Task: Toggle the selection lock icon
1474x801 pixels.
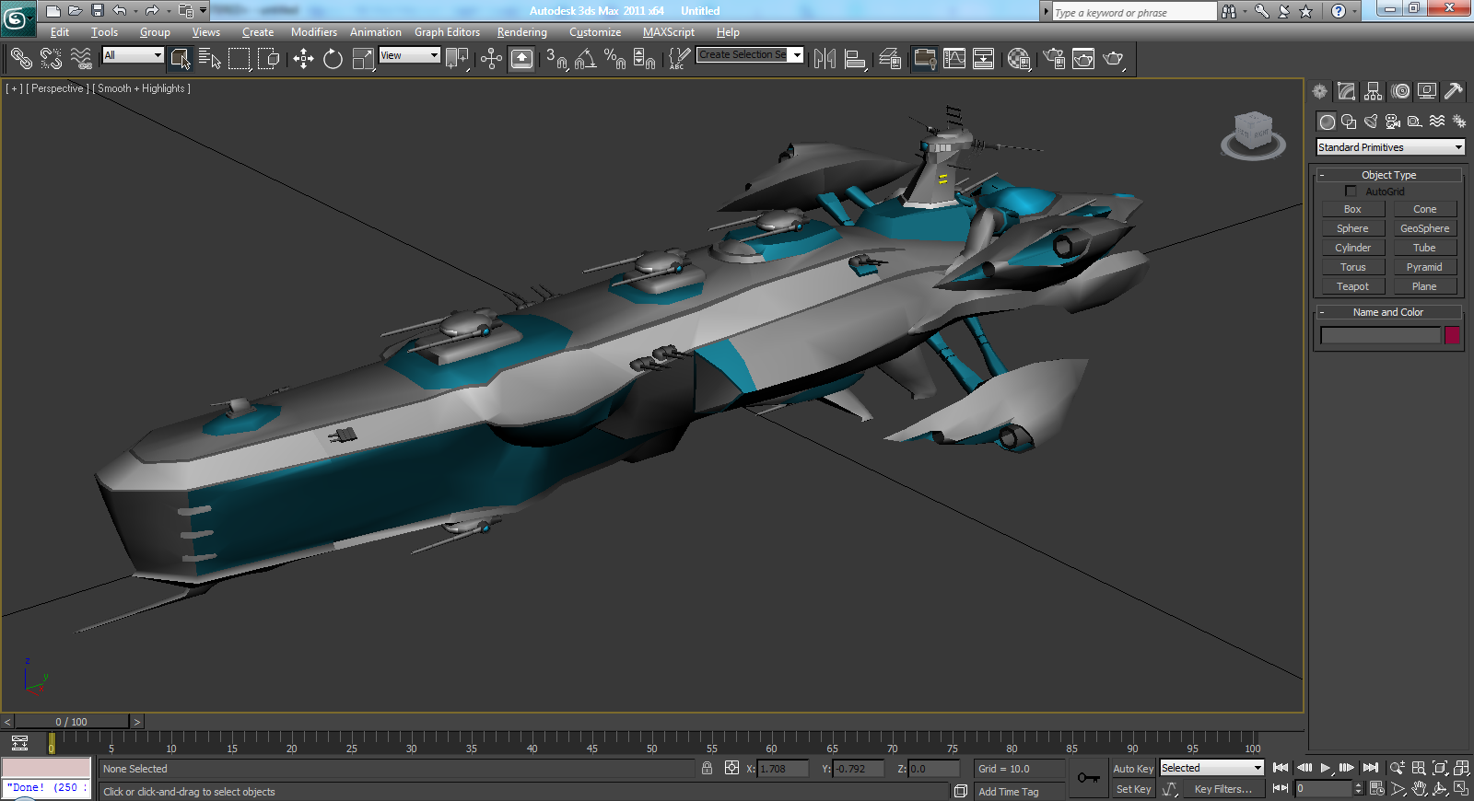Action: tap(707, 768)
